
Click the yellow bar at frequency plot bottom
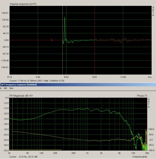click(x=35, y=150)
